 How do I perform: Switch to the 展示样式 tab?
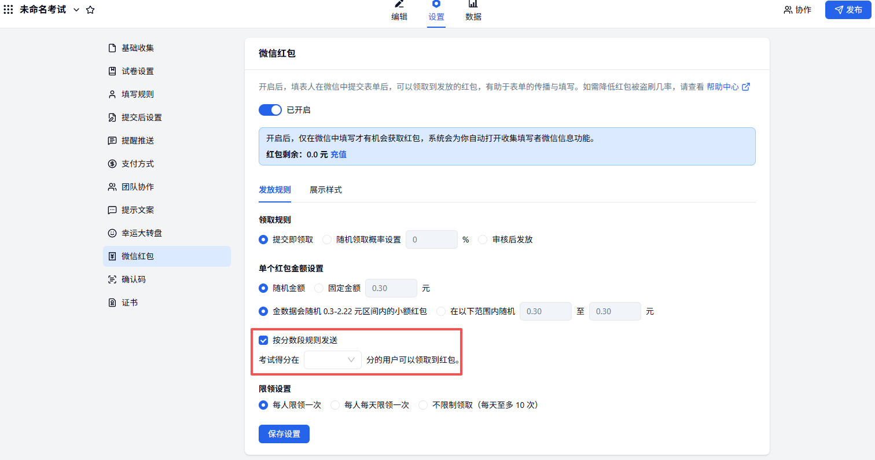click(x=326, y=190)
